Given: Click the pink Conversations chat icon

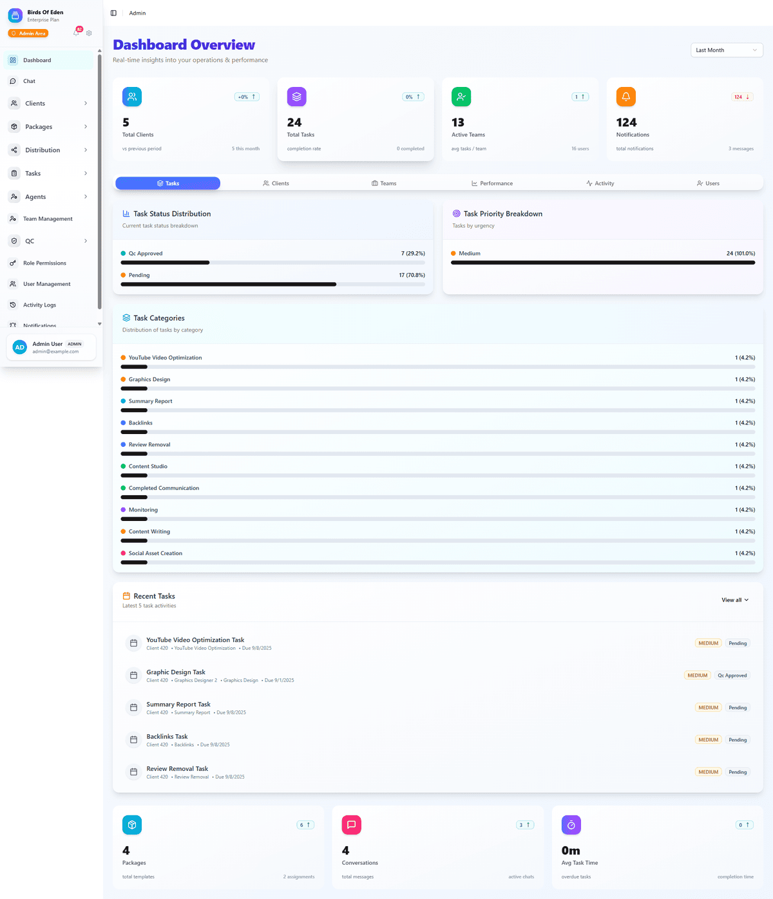Looking at the screenshot, I should pyautogui.click(x=351, y=825).
